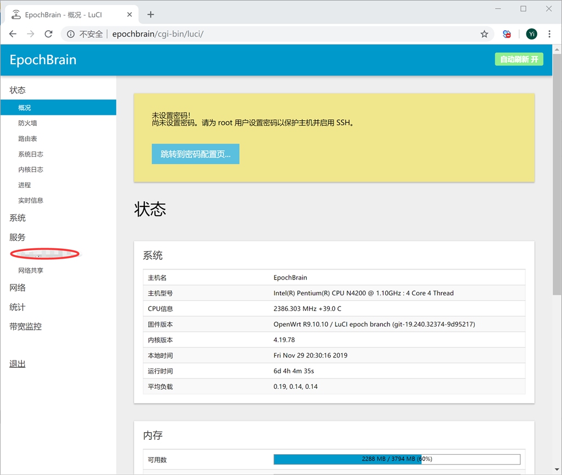Open the browser extension icon
The width and height of the screenshot is (562, 475).
[507, 34]
